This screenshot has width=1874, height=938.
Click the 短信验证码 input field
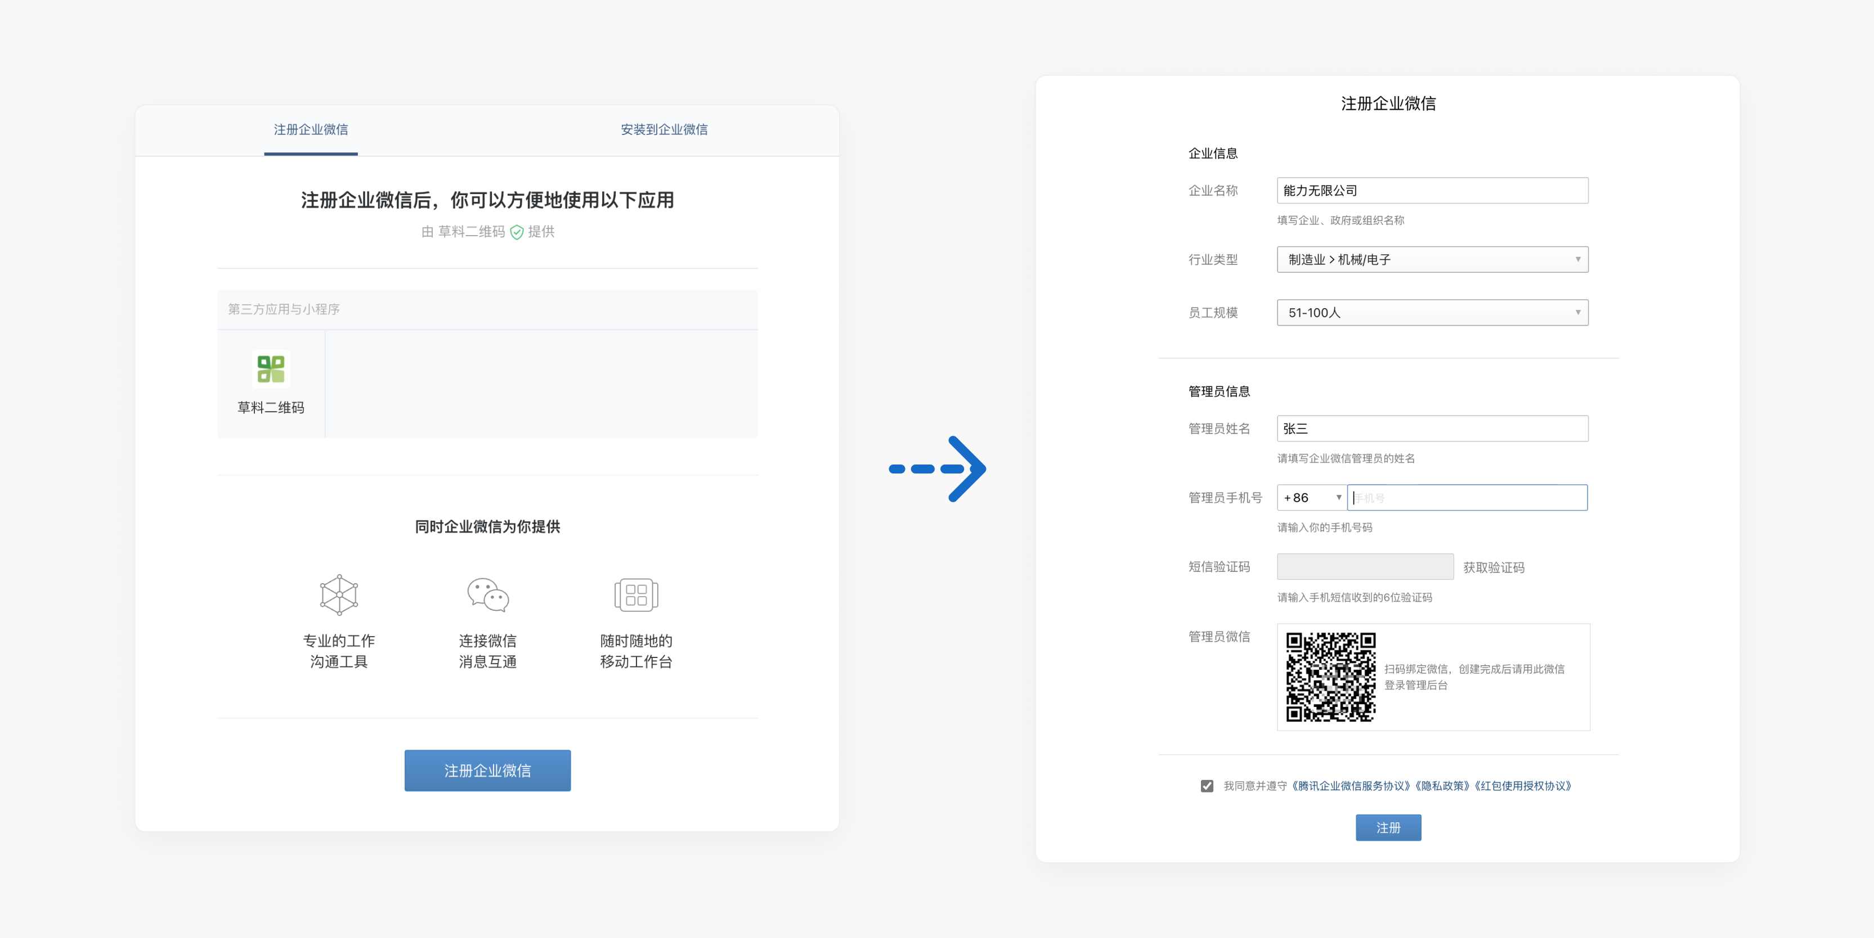tap(1365, 566)
